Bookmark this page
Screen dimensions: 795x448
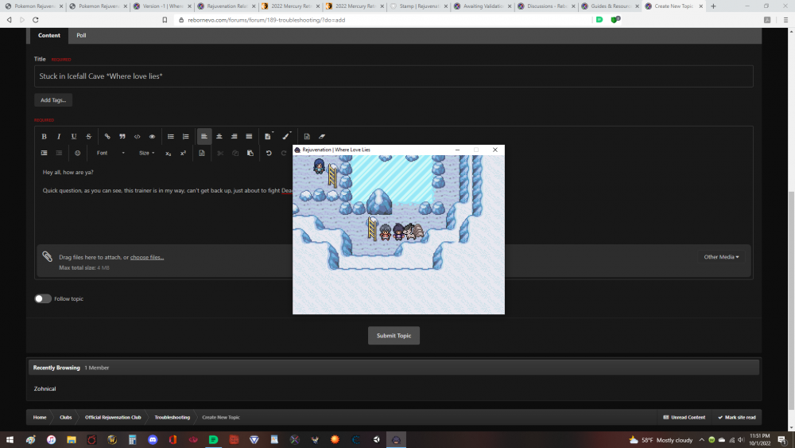[x=165, y=20]
